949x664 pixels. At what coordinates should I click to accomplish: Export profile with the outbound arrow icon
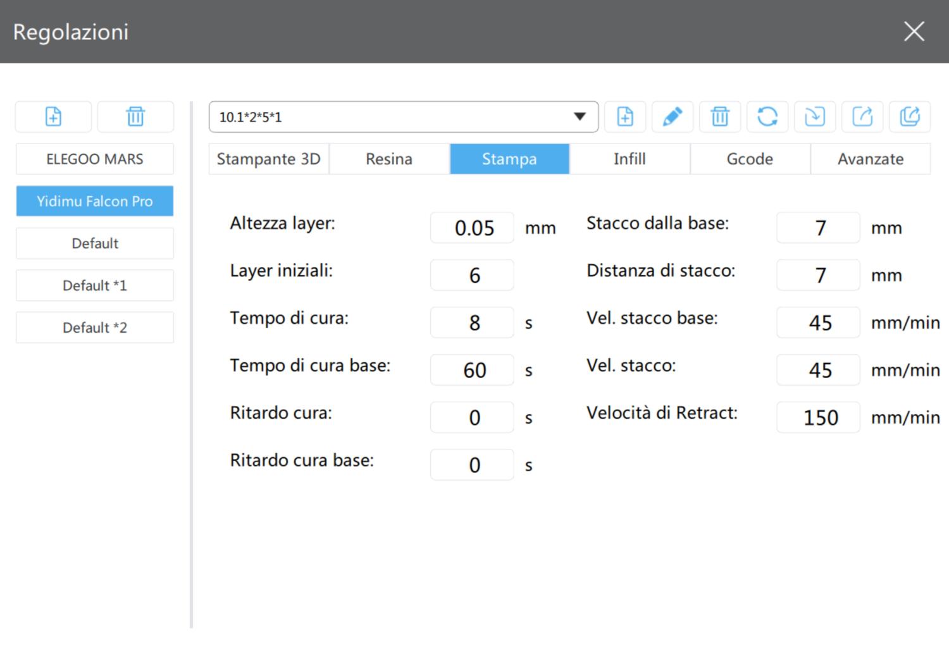pos(862,117)
